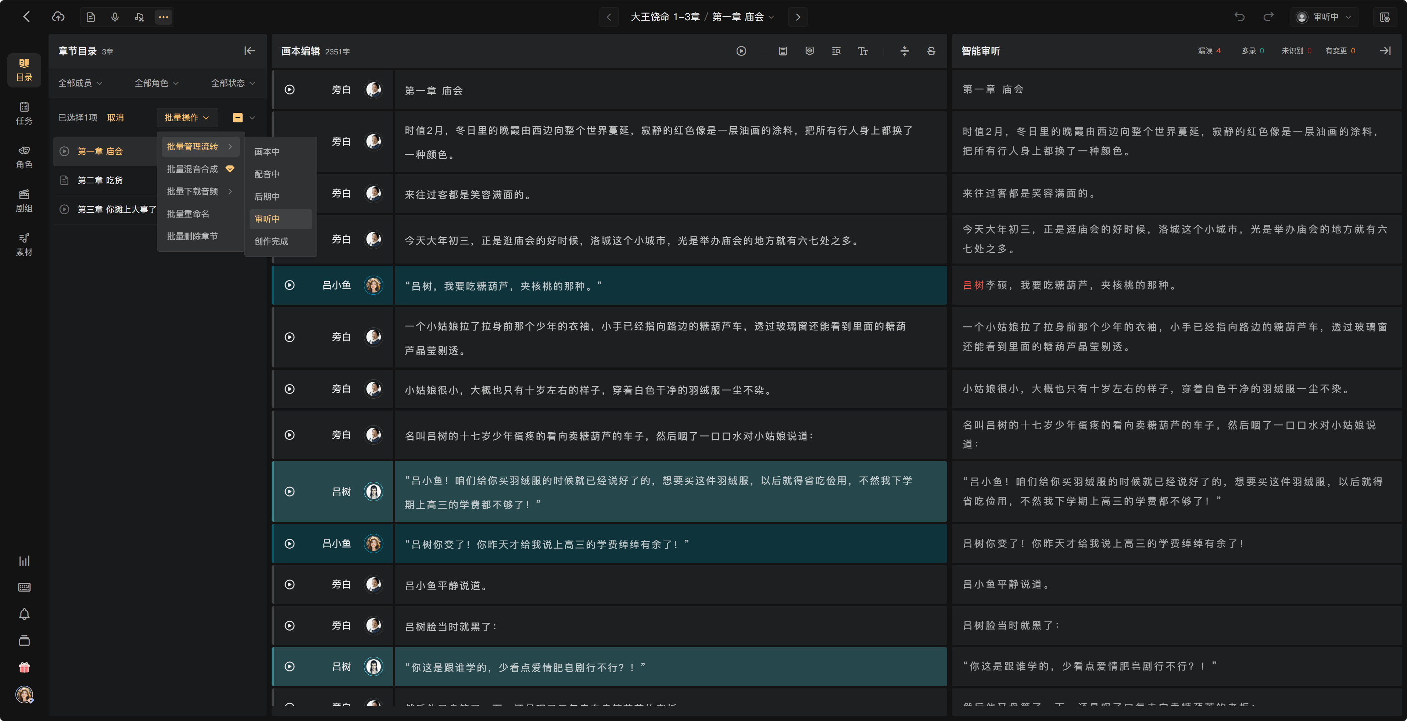
Task: Click the text size icon in 画本编辑 toolbar
Action: [862, 51]
